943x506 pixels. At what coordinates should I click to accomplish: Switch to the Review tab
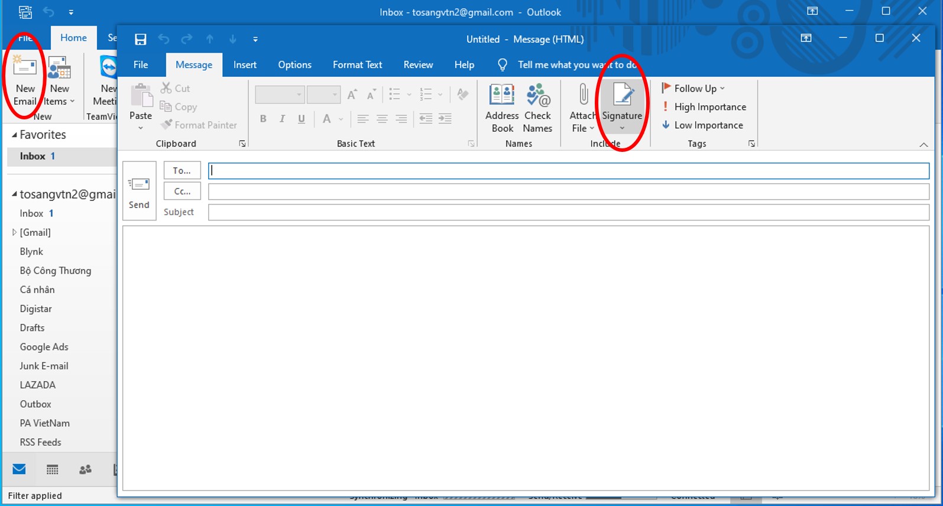[x=418, y=64]
